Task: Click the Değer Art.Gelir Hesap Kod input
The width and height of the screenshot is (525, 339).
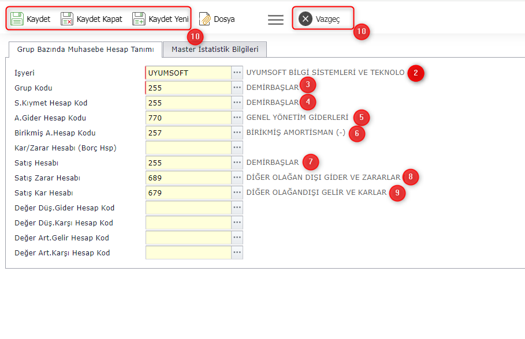Action: coord(188,238)
